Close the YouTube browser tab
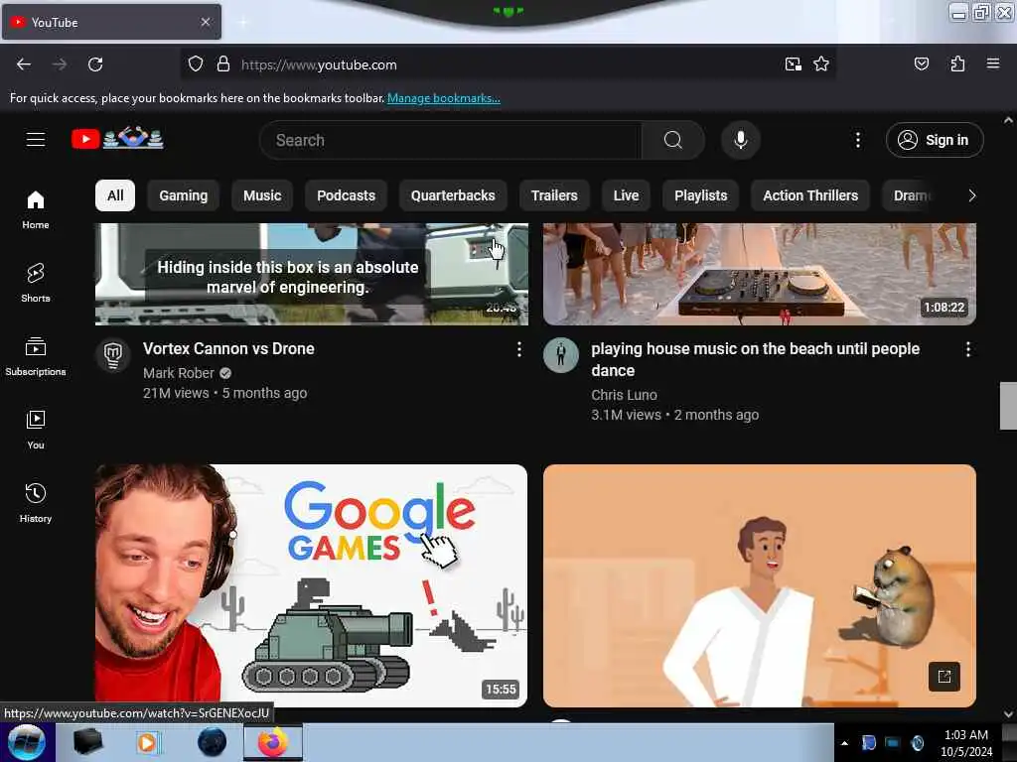 (x=205, y=22)
